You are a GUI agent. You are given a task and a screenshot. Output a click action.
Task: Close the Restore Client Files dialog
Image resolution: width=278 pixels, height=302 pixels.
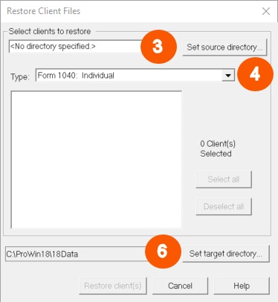(x=266, y=11)
